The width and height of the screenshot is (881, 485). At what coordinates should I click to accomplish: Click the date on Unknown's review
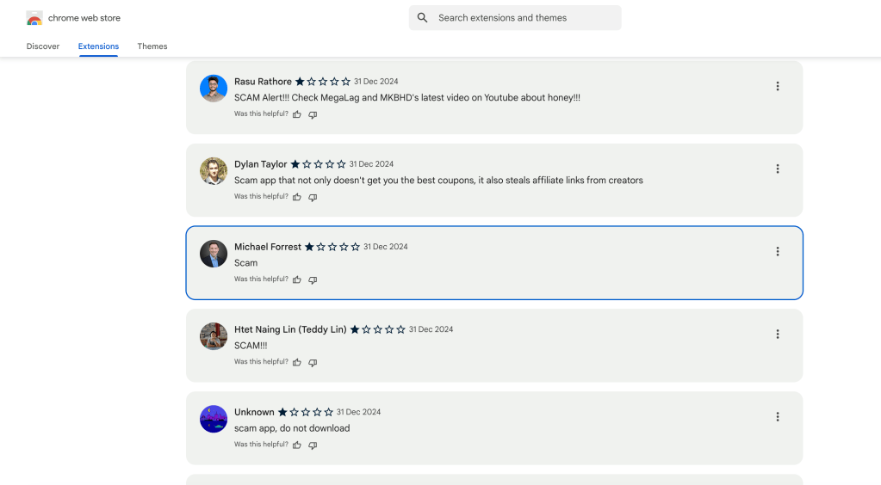coord(358,411)
